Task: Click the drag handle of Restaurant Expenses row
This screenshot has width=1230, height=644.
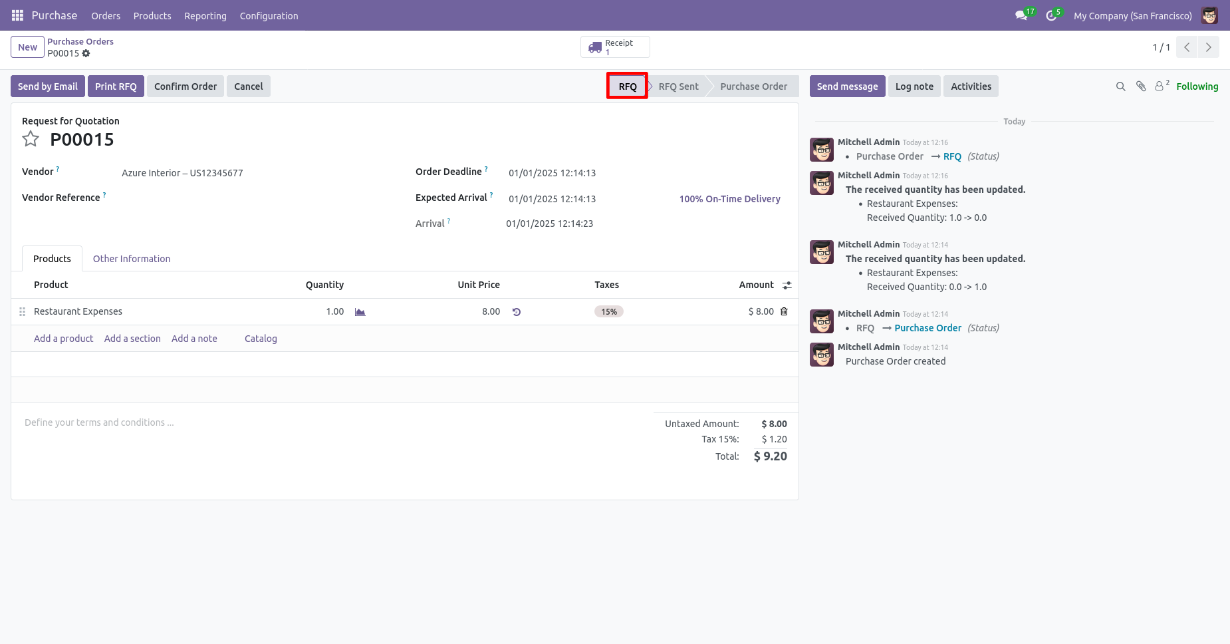Action: [x=22, y=311]
